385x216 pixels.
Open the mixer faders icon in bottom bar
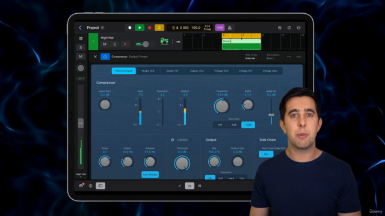(199, 186)
